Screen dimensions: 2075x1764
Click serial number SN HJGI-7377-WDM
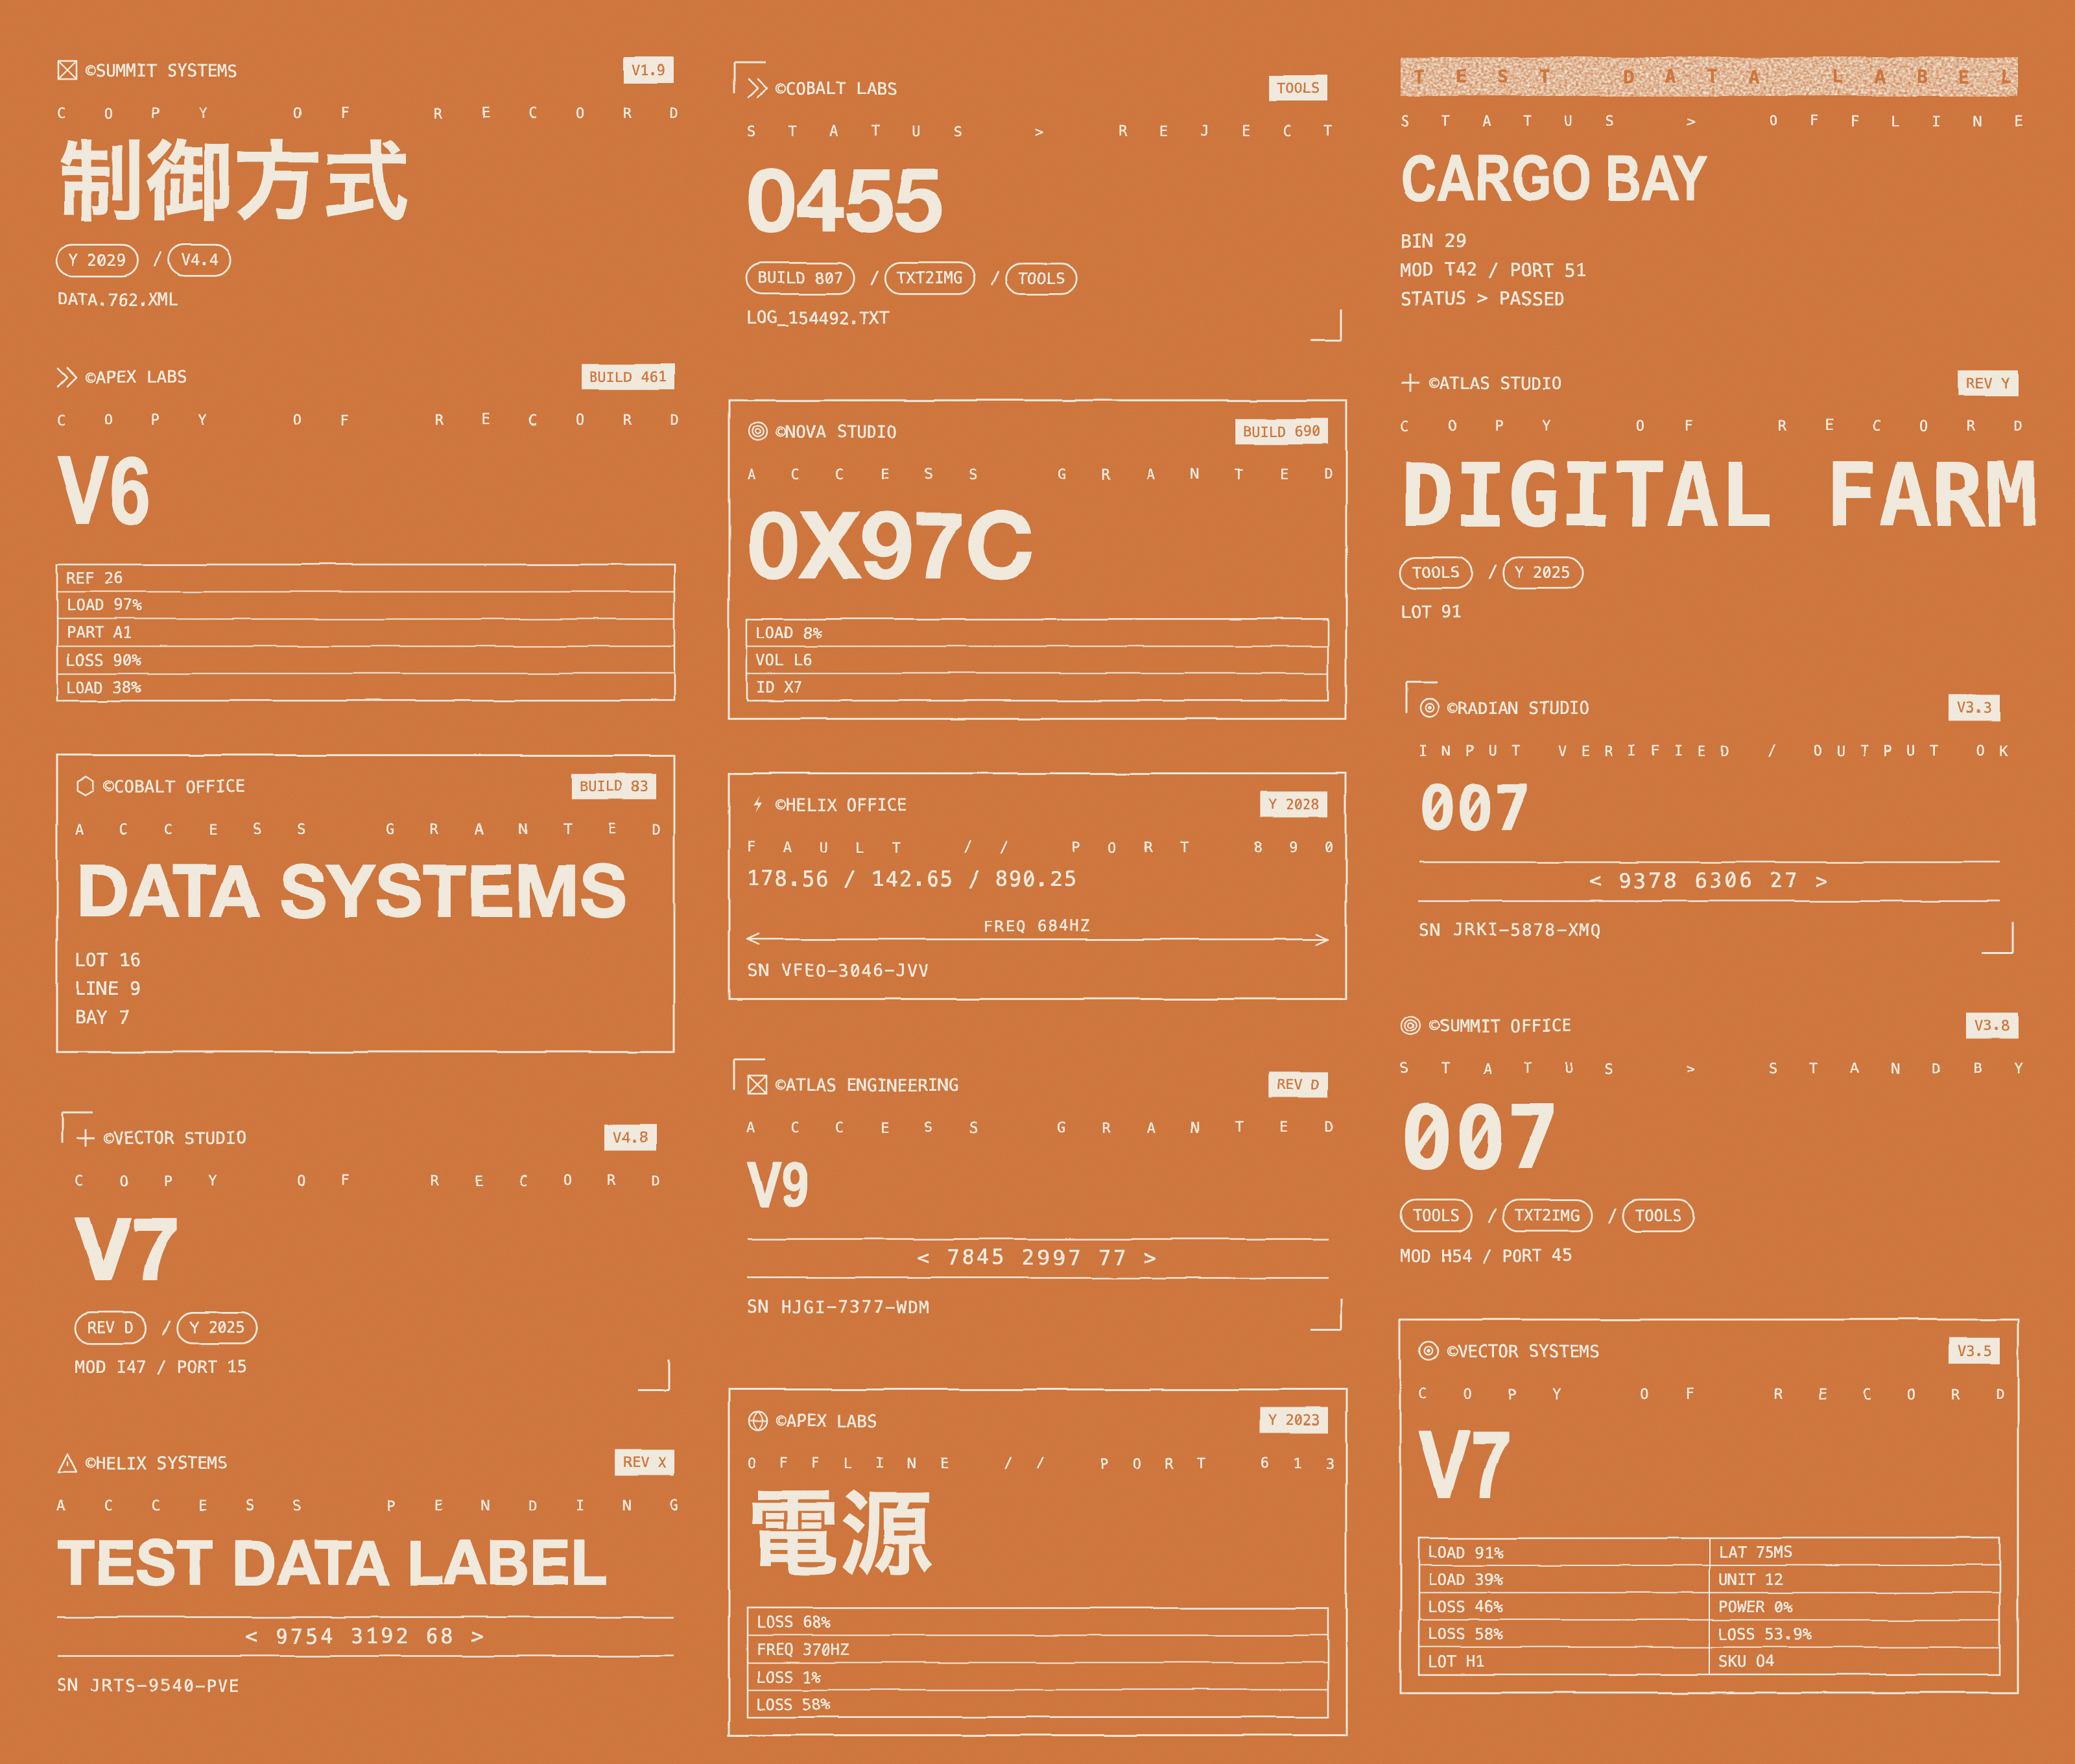coord(838,1307)
